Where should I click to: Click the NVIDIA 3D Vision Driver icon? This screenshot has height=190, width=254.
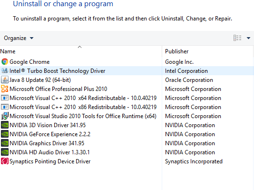[5, 125]
